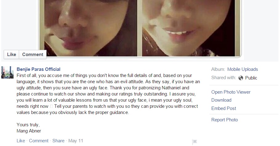Click the Comment link below the caption
Image resolution: width=280 pixels, height=146 pixels.
[x=39, y=141]
